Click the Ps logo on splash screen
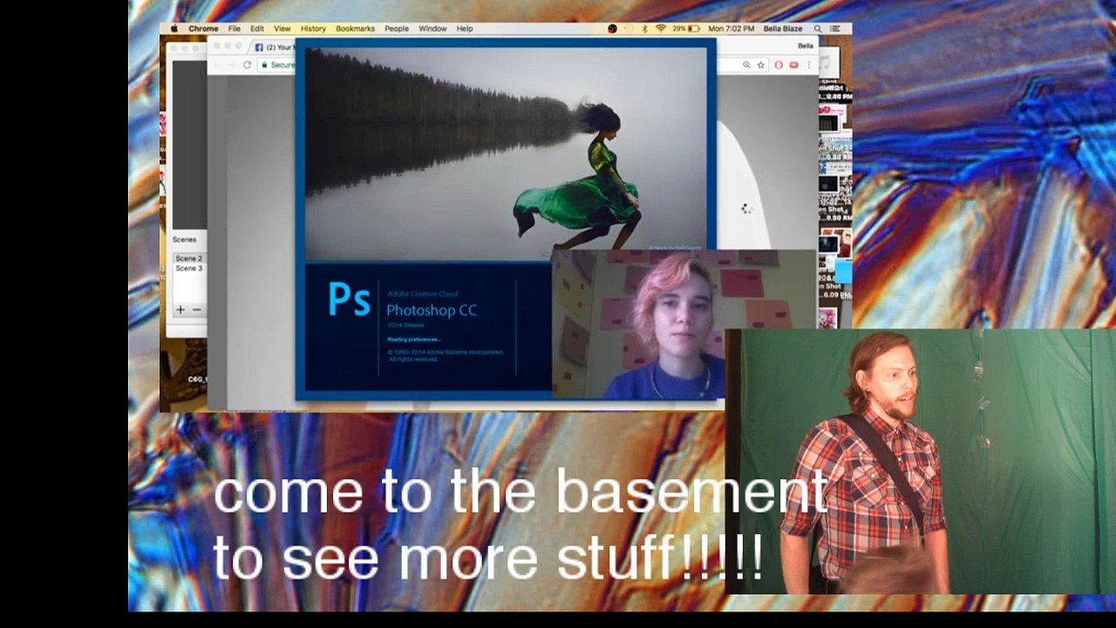Viewport: 1116px width, 628px height. pyautogui.click(x=349, y=300)
